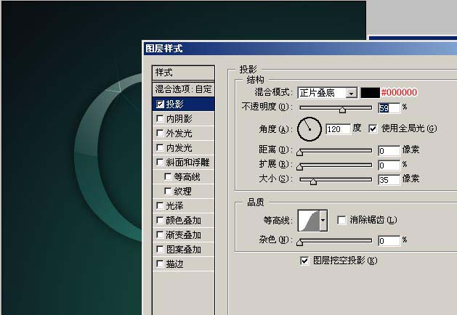The image size is (457, 315).
Task: Click the angle value field showing 120
Action: (338, 128)
